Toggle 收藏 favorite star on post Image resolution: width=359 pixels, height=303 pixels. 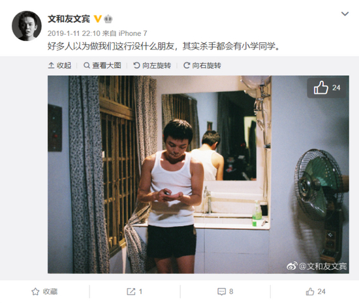point(44,291)
